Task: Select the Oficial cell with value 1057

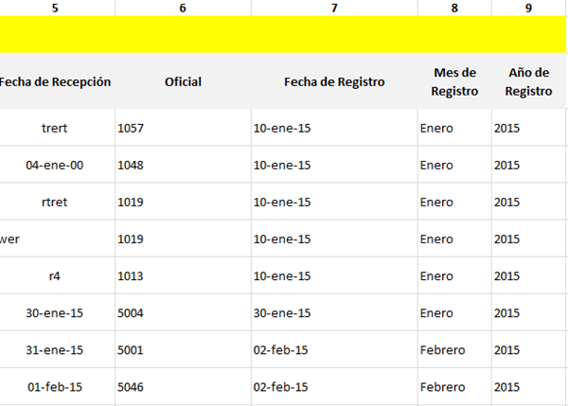Action: click(183, 128)
